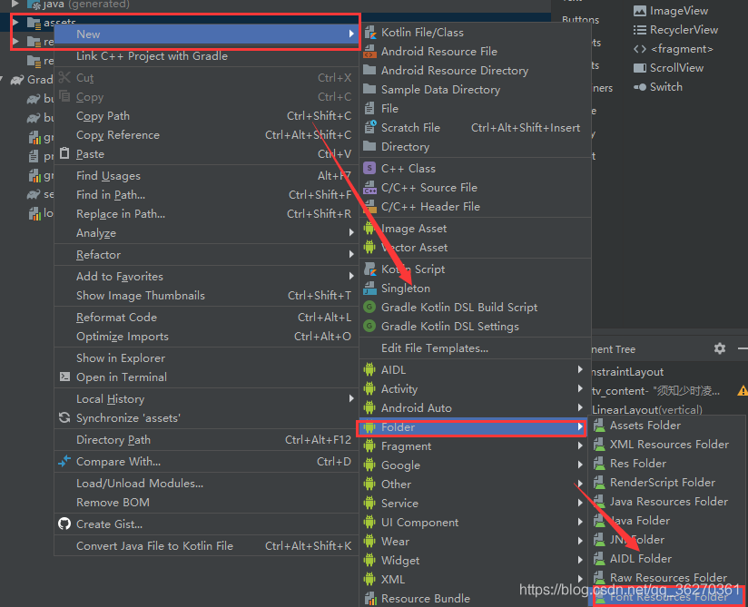Choose Convert Java File to Kotlin File
The image size is (748, 607).
(x=207, y=546)
